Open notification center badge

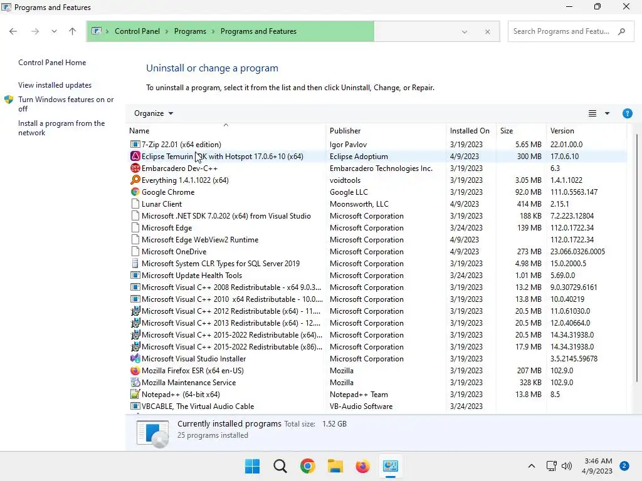(x=624, y=466)
